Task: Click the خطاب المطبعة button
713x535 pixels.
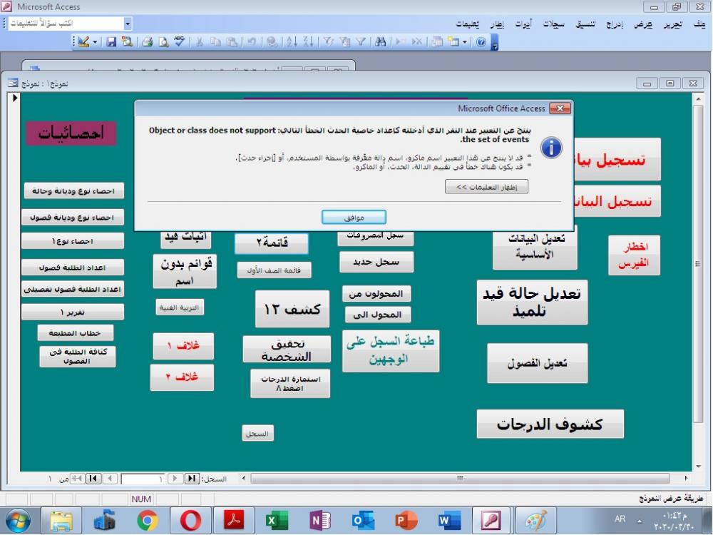Action: tap(76, 332)
